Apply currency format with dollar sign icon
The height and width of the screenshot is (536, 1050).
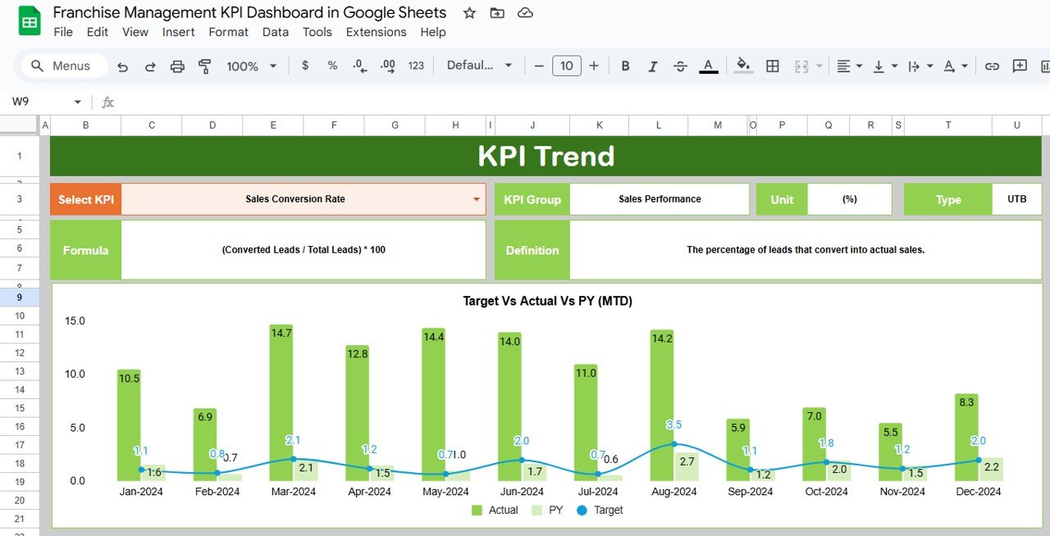(305, 66)
